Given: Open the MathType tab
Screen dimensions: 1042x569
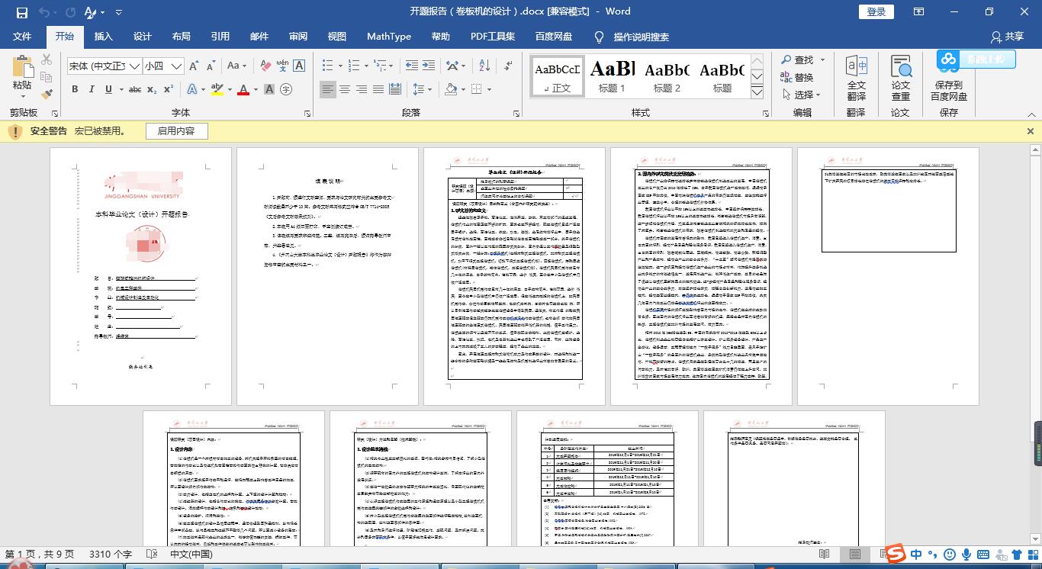Looking at the screenshot, I should coord(389,37).
